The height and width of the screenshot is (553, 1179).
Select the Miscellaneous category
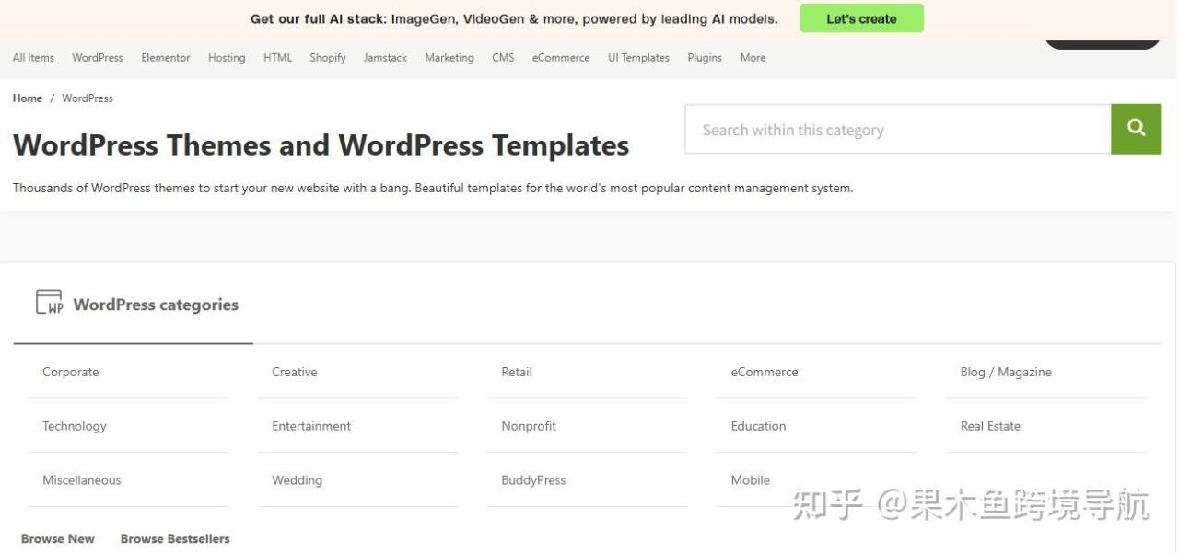pyautogui.click(x=82, y=480)
